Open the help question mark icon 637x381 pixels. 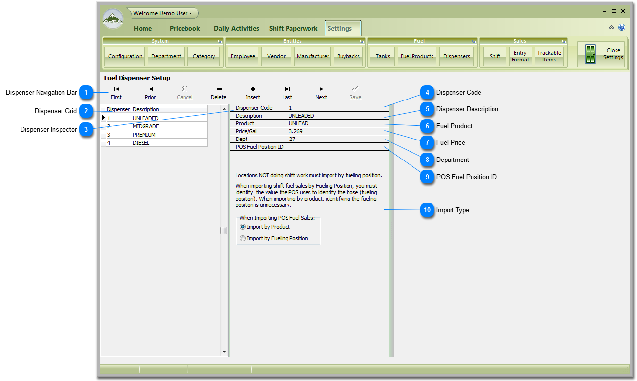click(x=622, y=28)
